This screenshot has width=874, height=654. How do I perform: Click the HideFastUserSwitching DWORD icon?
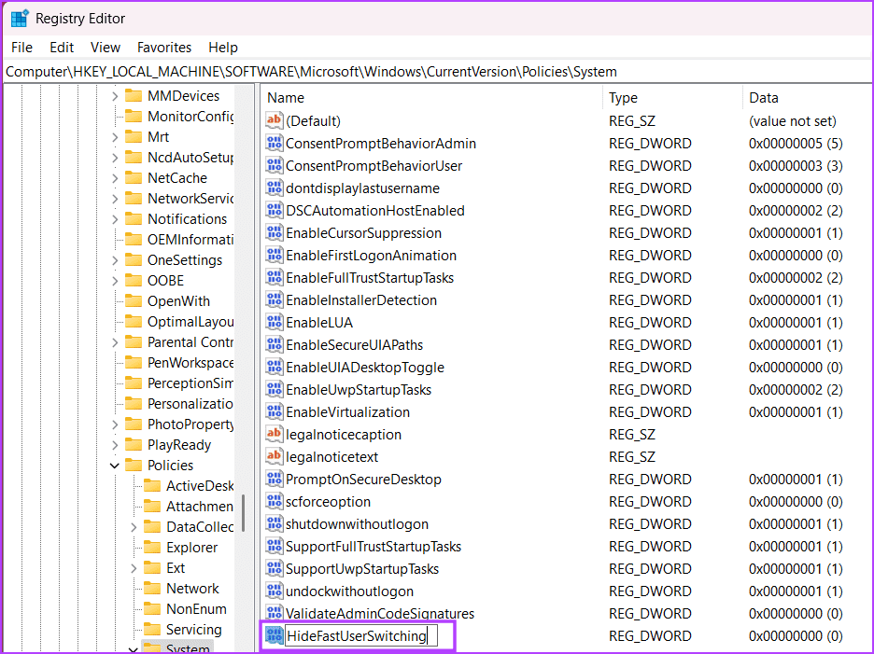point(274,635)
